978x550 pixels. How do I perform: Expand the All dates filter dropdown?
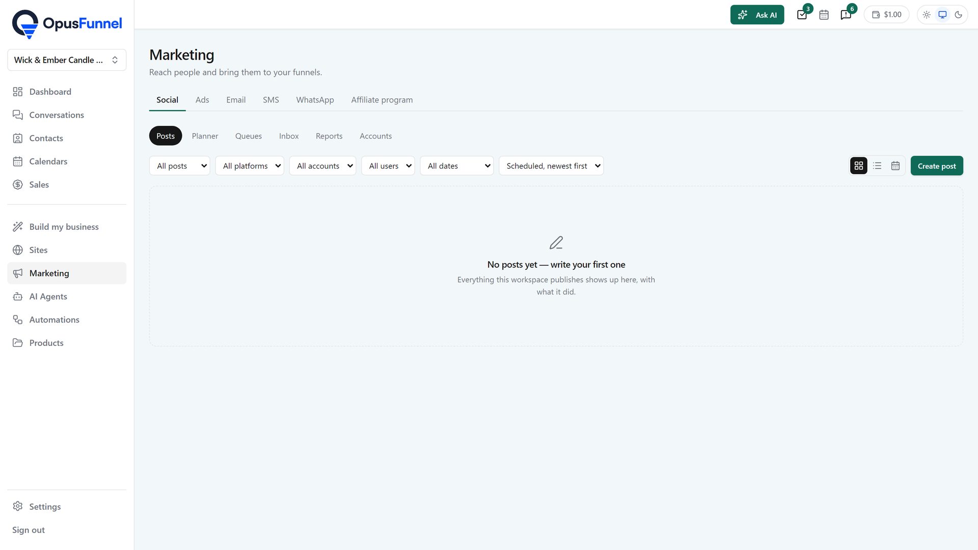tap(457, 166)
